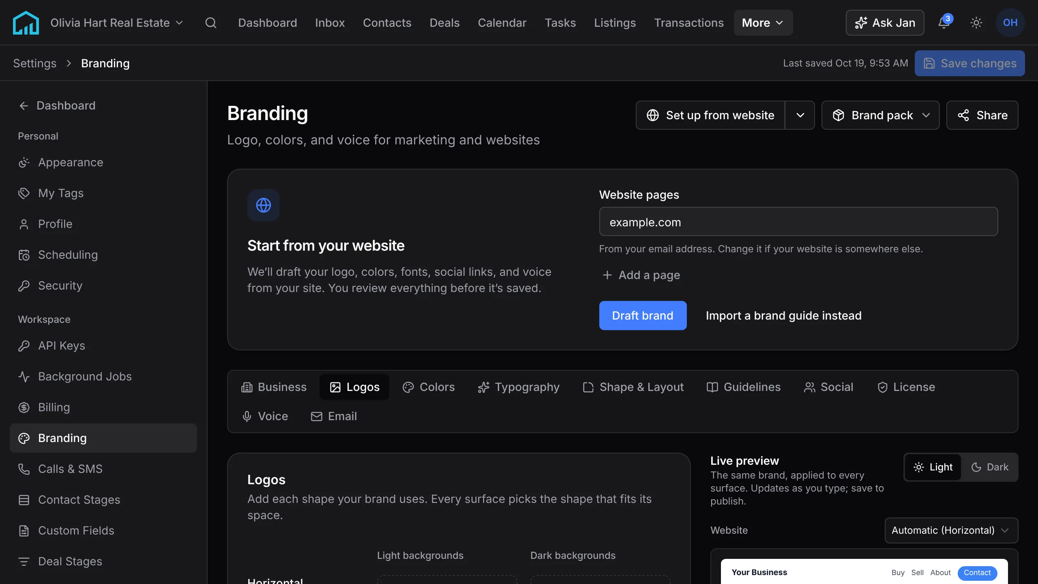Open the Brand pack dropdown
The width and height of the screenshot is (1038, 584).
tap(880, 115)
